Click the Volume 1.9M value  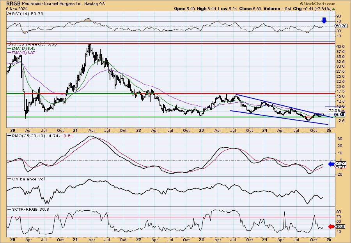(x=277, y=9)
